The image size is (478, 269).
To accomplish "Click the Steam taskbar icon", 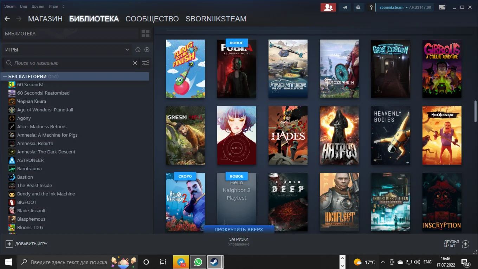I will 214,262.
